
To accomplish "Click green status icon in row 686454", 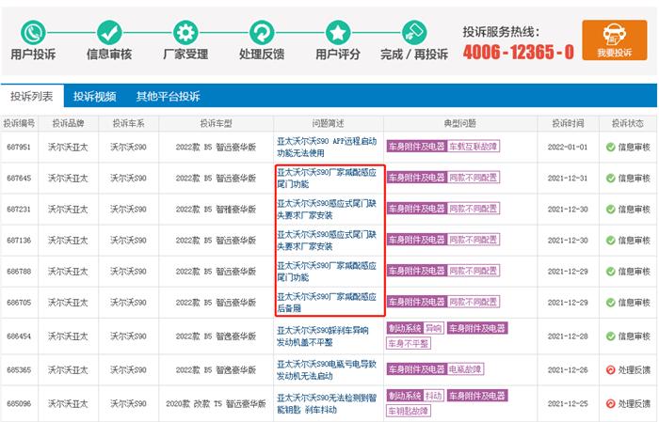I will coord(611,336).
